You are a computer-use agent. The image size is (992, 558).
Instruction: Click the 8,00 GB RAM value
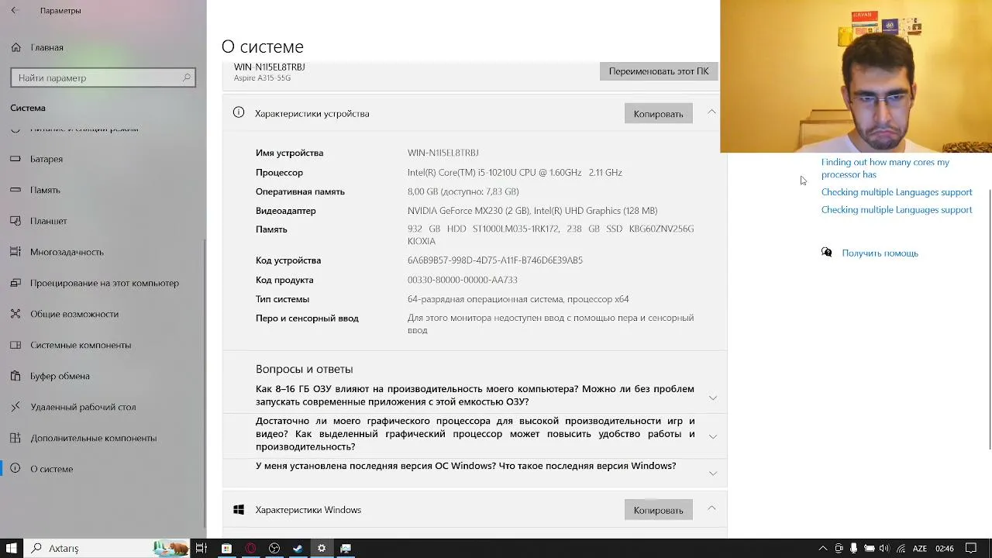pos(463,191)
